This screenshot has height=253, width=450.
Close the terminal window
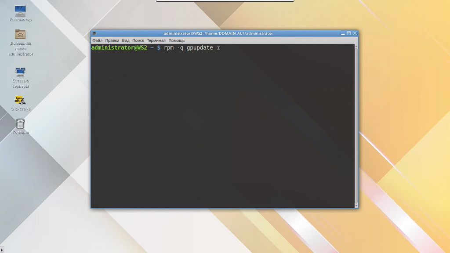point(355,33)
